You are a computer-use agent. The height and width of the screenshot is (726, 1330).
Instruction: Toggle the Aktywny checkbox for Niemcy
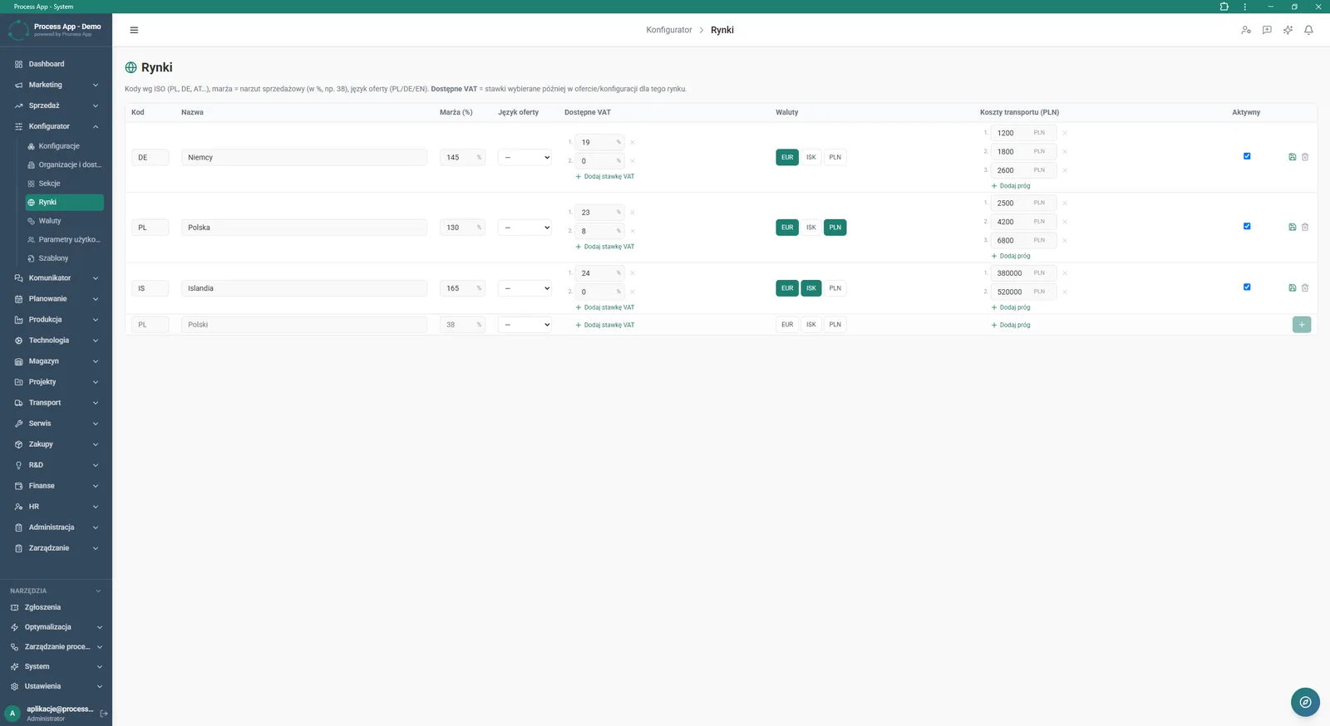(1247, 156)
